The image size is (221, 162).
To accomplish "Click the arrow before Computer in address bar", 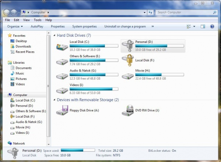I will [28, 12].
